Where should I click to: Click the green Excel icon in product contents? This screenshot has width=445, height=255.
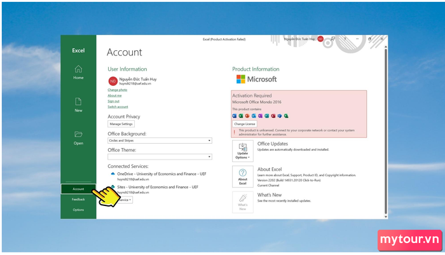[x=241, y=116]
